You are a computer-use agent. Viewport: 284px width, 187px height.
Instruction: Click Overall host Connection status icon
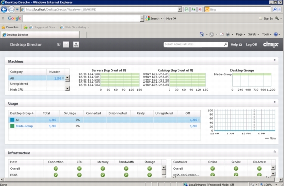coord(56,168)
